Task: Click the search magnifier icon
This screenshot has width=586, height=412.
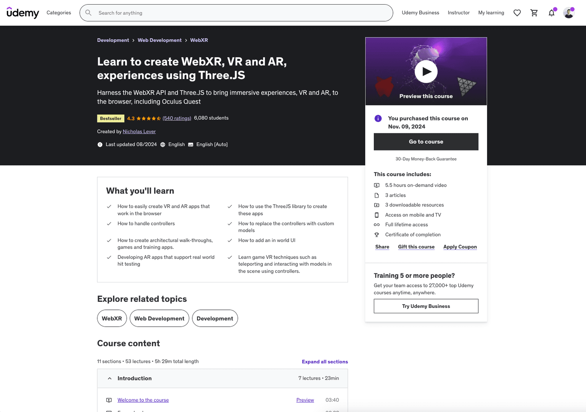Action: (88, 13)
